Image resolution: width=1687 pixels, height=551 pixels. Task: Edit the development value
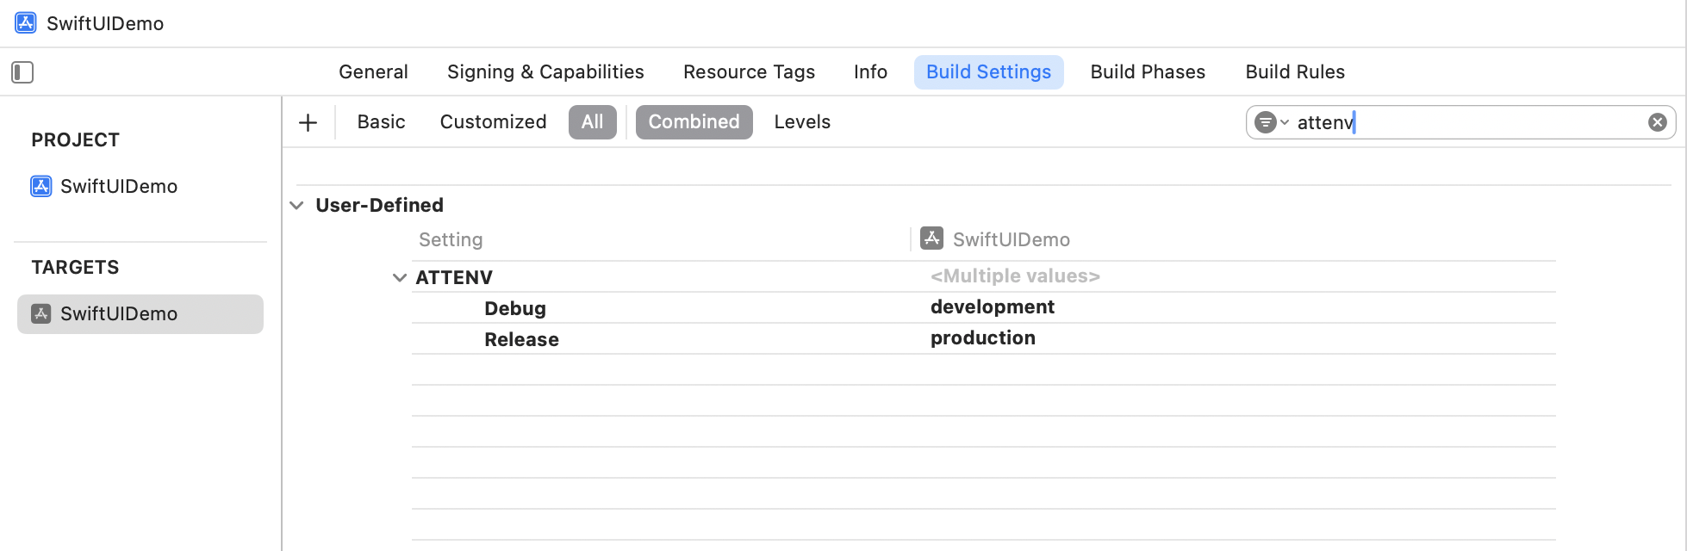992,307
